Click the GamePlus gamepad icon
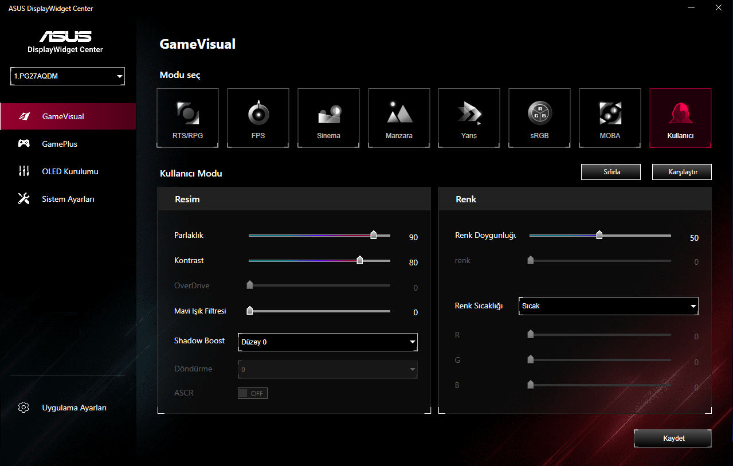Viewport: 733px width, 466px height. pyautogui.click(x=24, y=144)
